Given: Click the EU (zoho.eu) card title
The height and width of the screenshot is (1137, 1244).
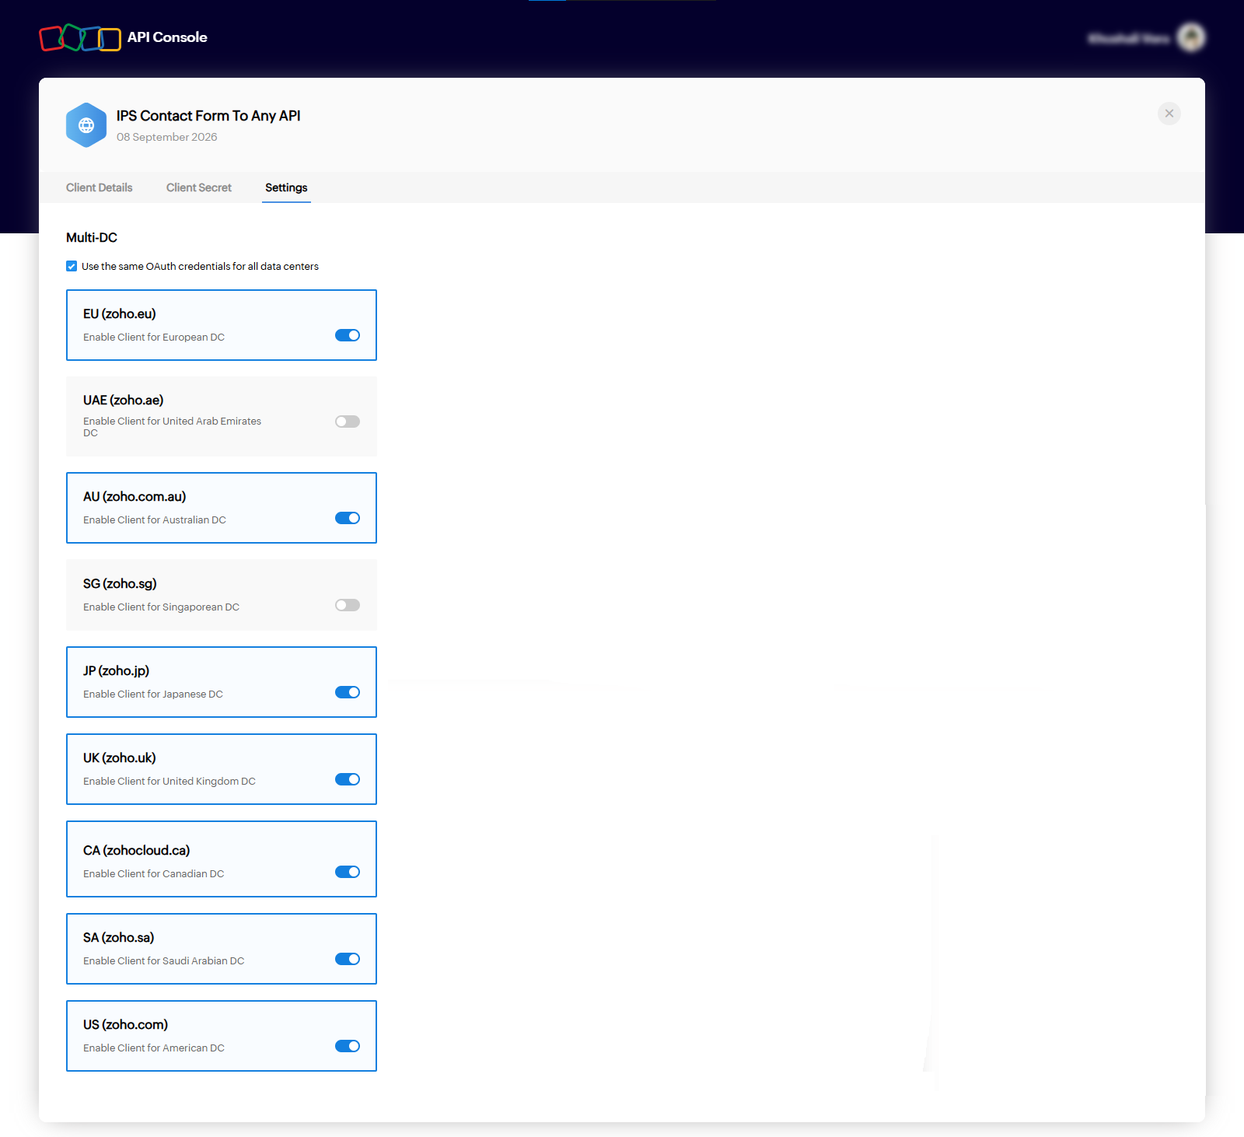Looking at the screenshot, I should click(x=120, y=313).
